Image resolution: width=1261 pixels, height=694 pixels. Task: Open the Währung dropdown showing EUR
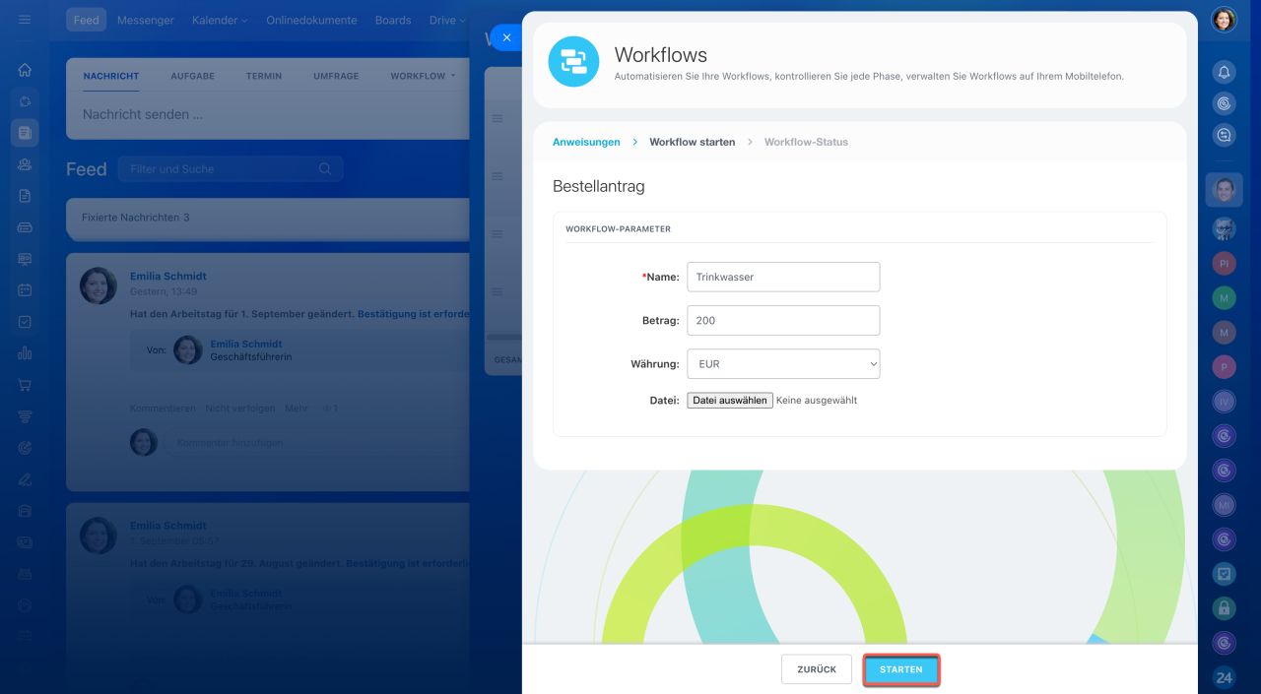(x=783, y=363)
